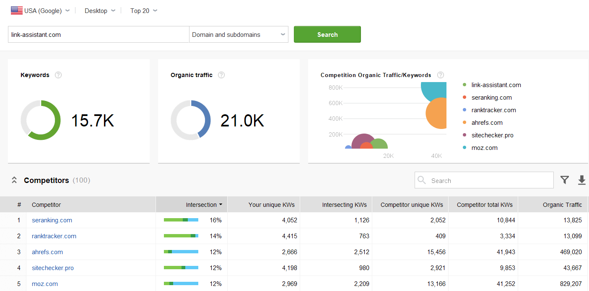The width and height of the screenshot is (589, 291).
Task: Open the filter funnel icon
Action: point(565,180)
